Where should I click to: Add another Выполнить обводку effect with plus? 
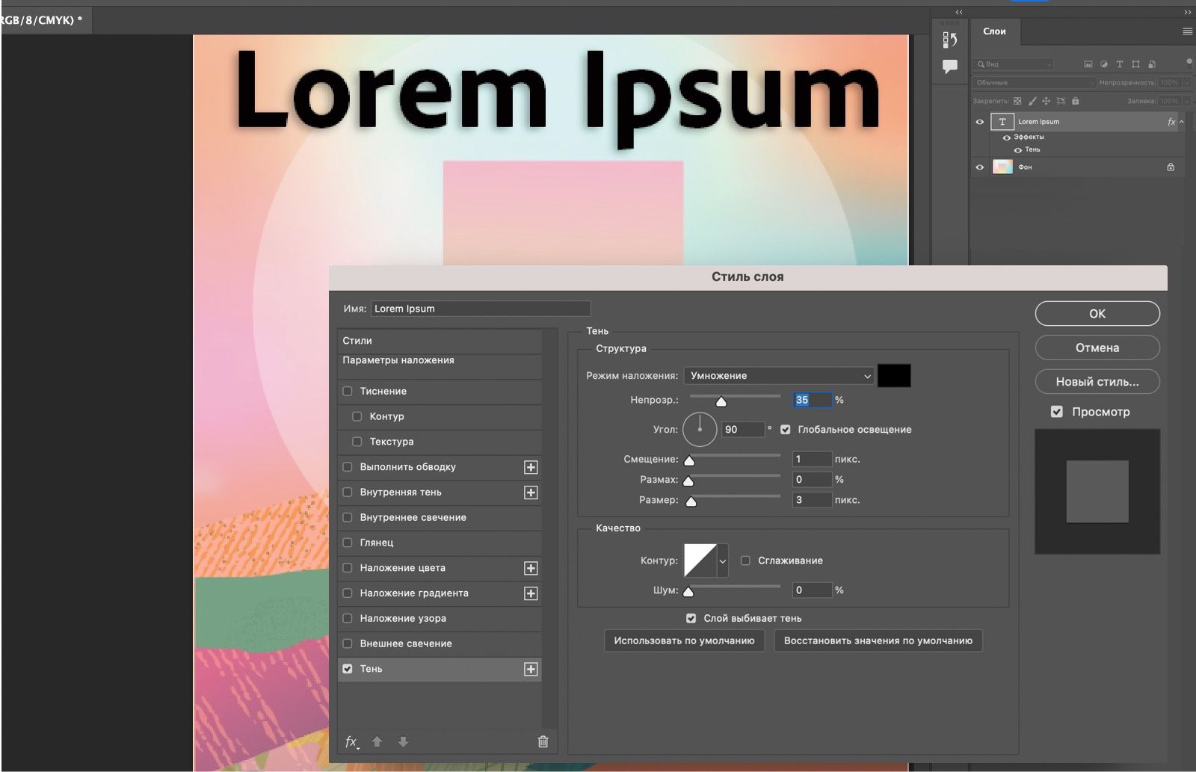(531, 467)
